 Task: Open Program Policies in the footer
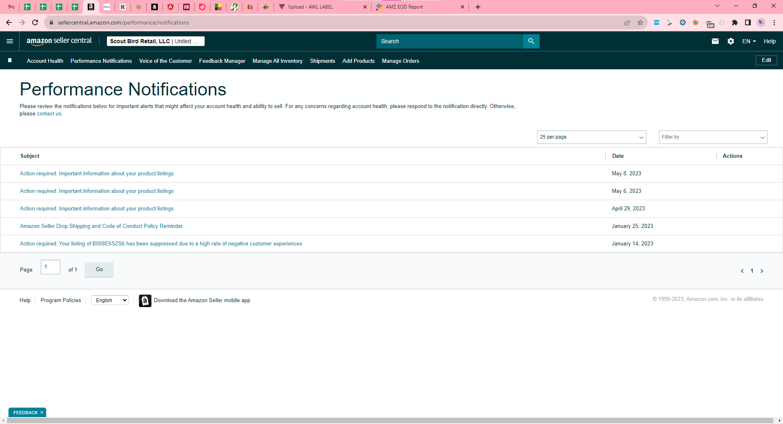(x=61, y=300)
